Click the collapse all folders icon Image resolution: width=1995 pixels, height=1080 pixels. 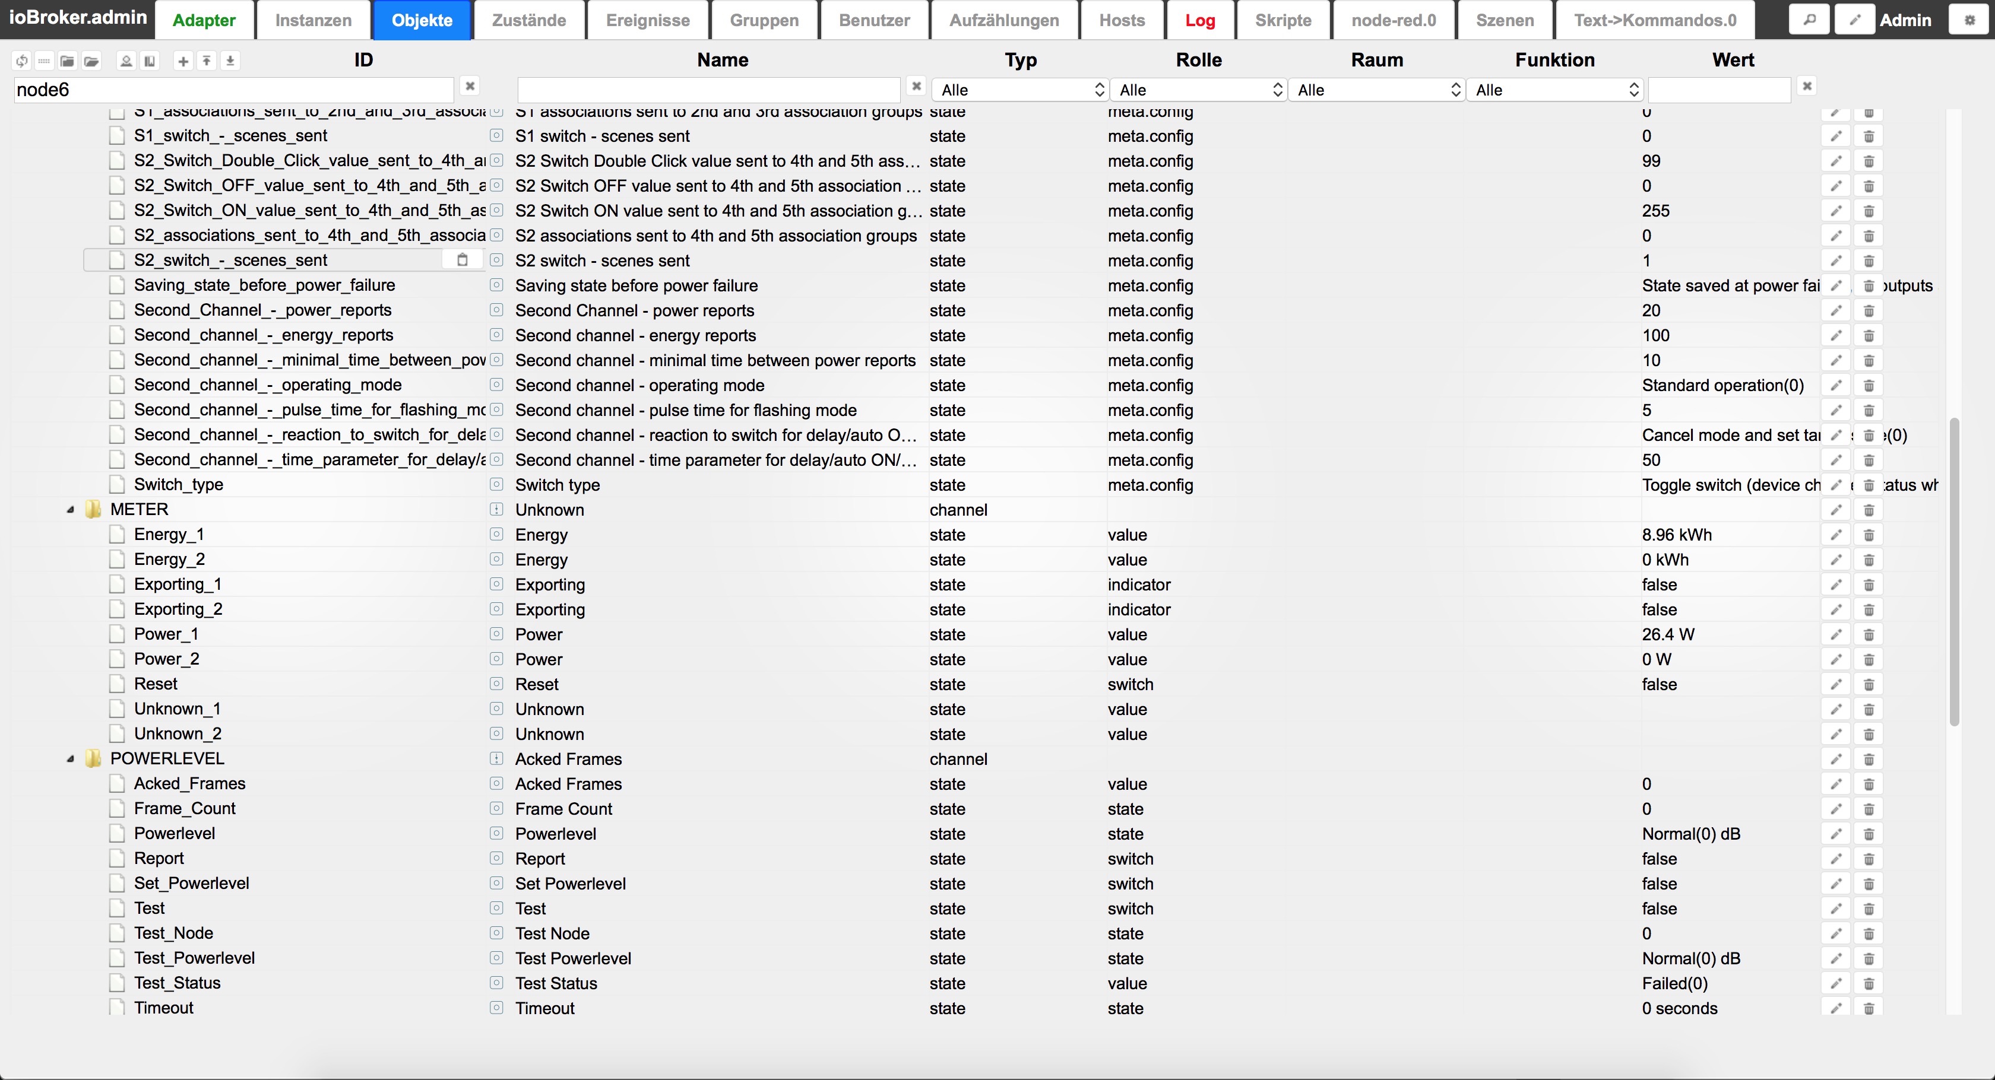pyautogui.click(x=67, y=61)
